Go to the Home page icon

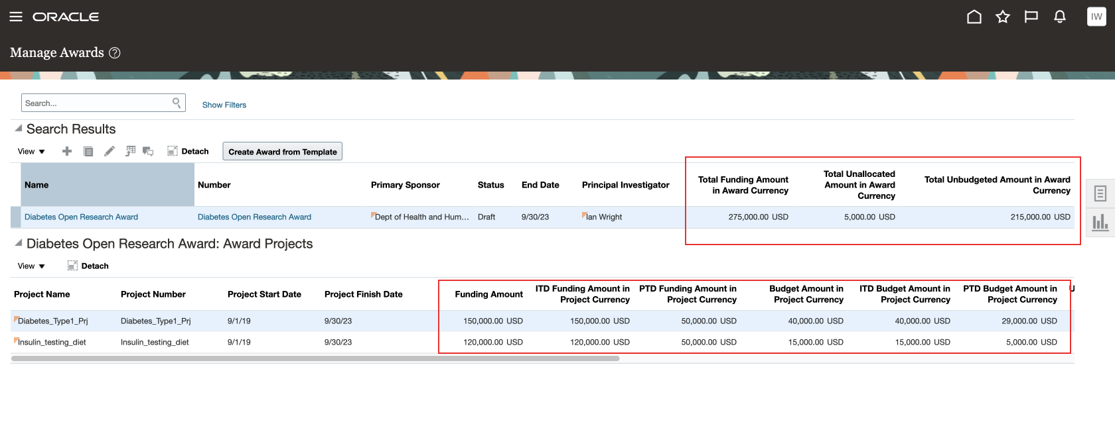coord(974,17)
